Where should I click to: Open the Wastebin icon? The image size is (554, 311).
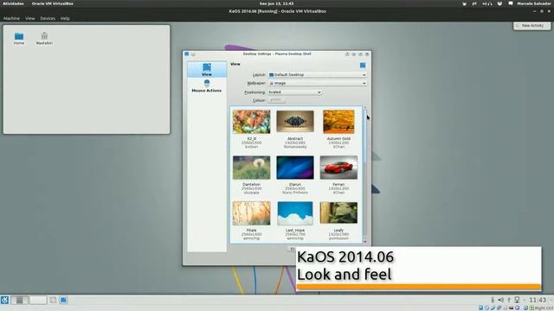44,38
